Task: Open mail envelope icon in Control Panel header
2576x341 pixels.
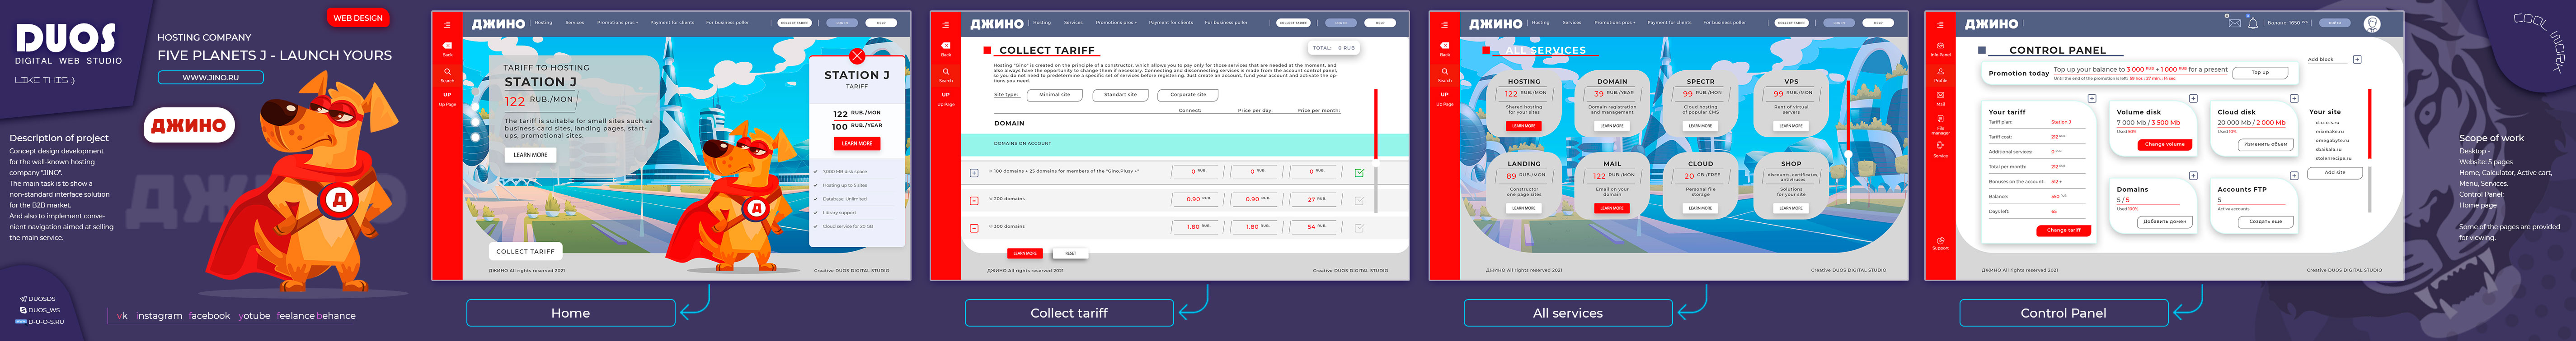Action: [2234, 22]
